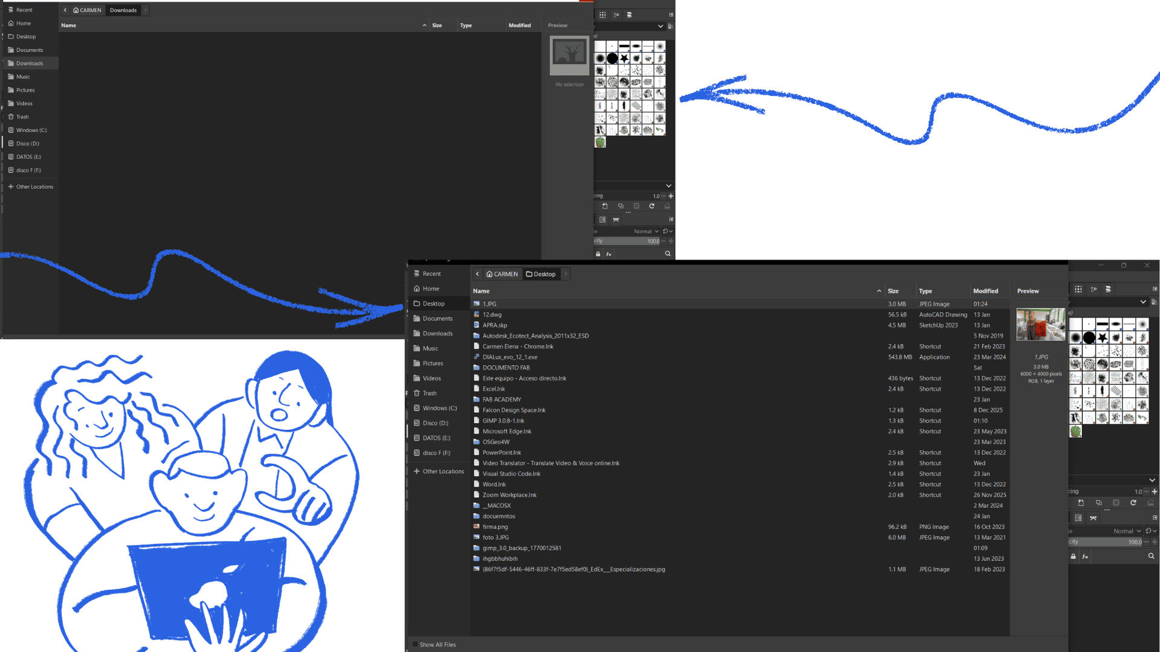
Task: Enable the Show All Files checkbox
Action: pyautogui.click(x=415, y=645)
